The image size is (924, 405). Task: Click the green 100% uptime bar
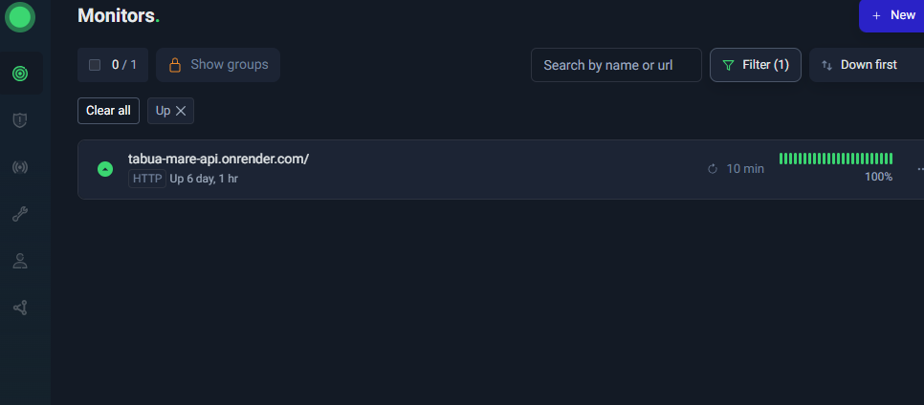tap(835, 159)
